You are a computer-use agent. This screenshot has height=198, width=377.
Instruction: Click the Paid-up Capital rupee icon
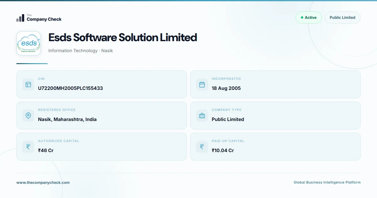(x=202, y=146)
